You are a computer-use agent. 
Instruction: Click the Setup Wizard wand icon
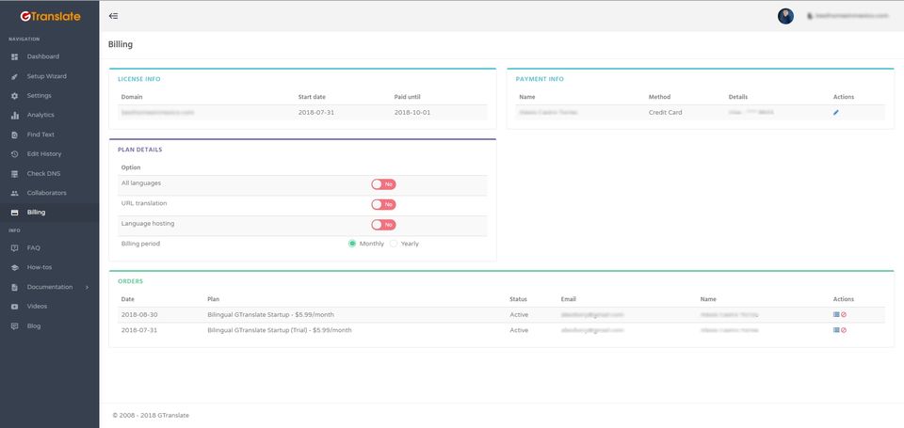pyautogui.click(x=15, y=76)
